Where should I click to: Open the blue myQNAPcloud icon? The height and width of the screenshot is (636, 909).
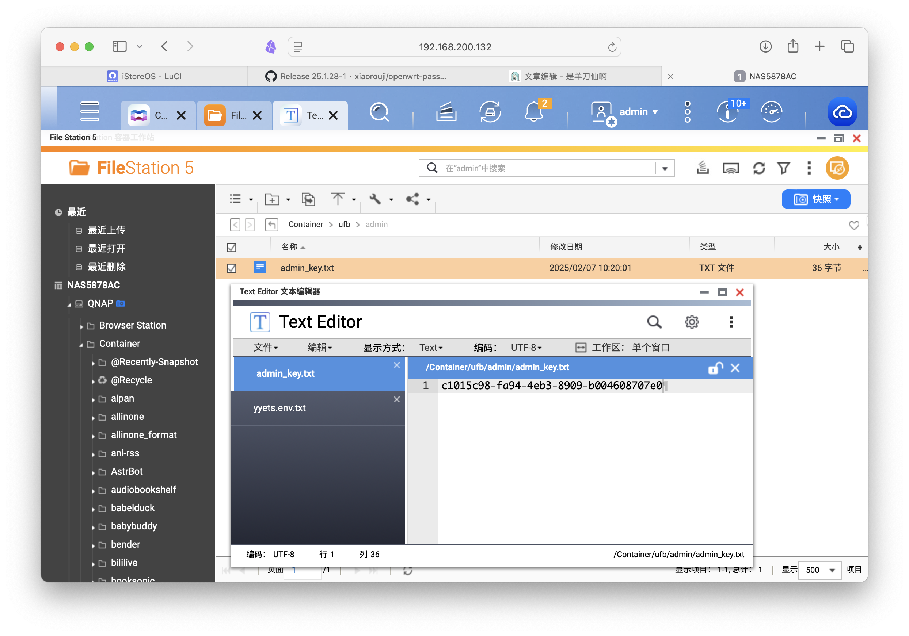[842, 112]
